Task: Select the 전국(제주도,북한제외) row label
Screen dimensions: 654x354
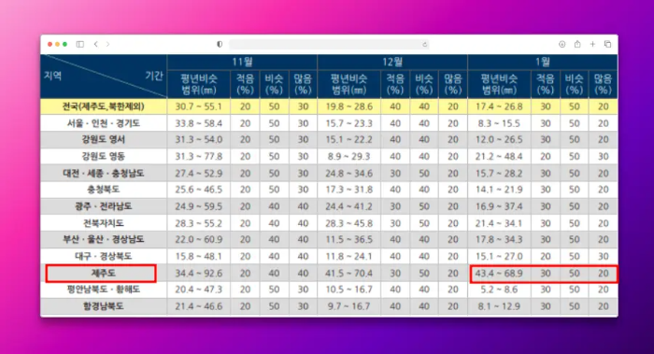Action: pyautogui.click(x=104, y=106)
